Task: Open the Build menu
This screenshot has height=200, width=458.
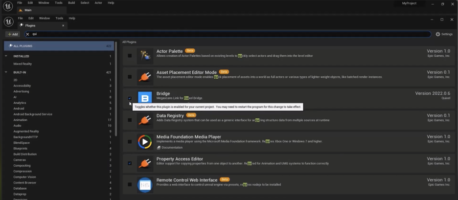Action: coord(71,2)
